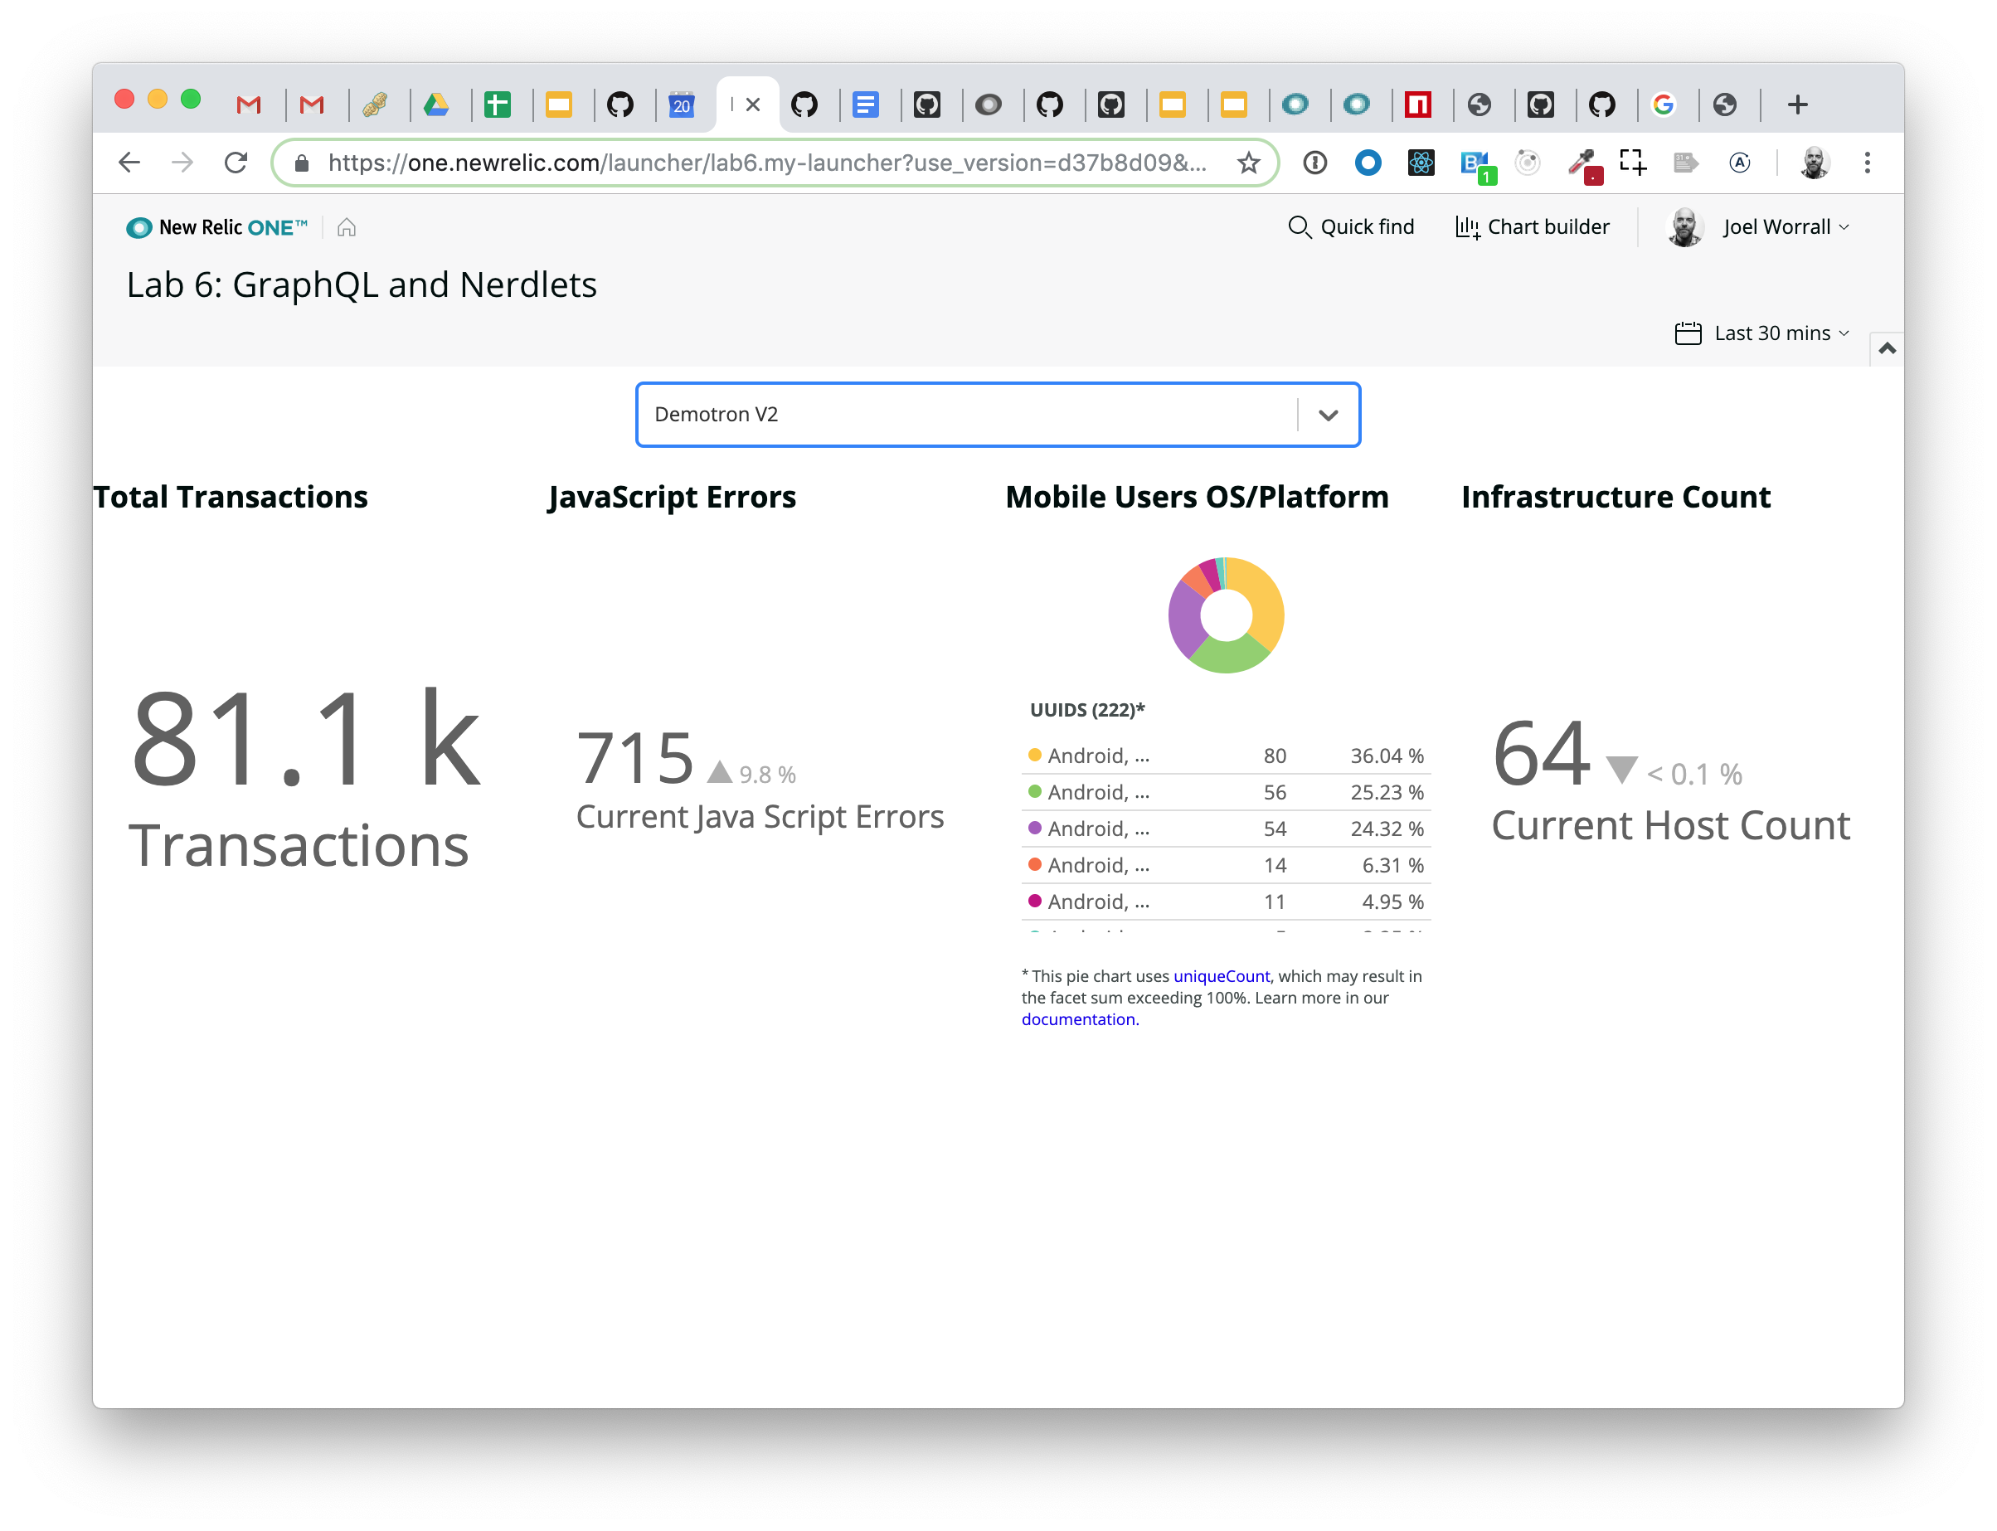Open the uniqueCount link
1997x1531 pixels.
(1221, 976)
